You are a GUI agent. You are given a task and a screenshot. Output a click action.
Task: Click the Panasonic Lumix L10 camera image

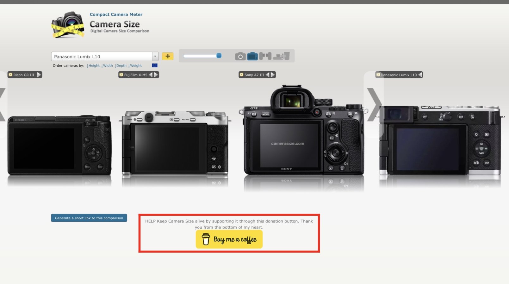441,140
